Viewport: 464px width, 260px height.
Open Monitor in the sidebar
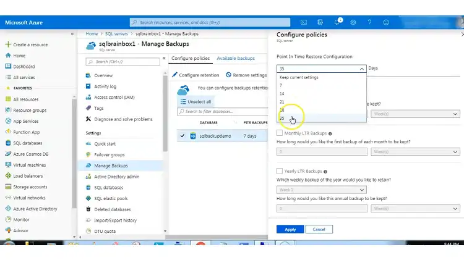[21, 219]
